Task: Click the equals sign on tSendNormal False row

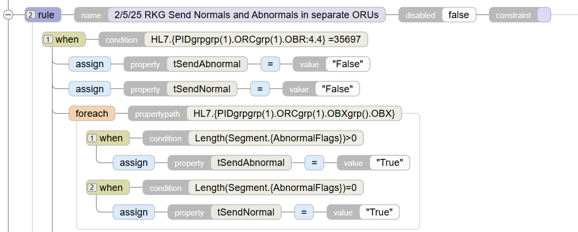Action: pos(260,89)
